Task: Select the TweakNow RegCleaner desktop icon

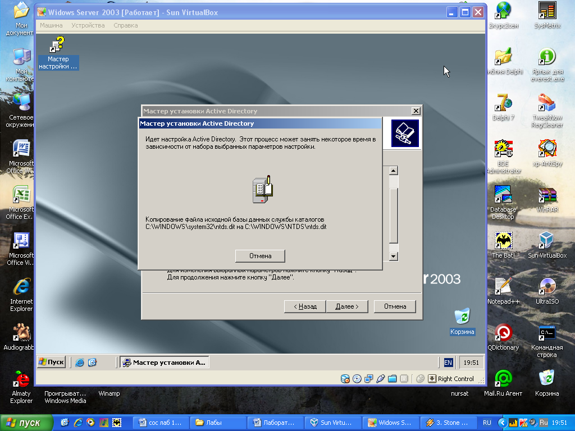Action: pos(547,111)
